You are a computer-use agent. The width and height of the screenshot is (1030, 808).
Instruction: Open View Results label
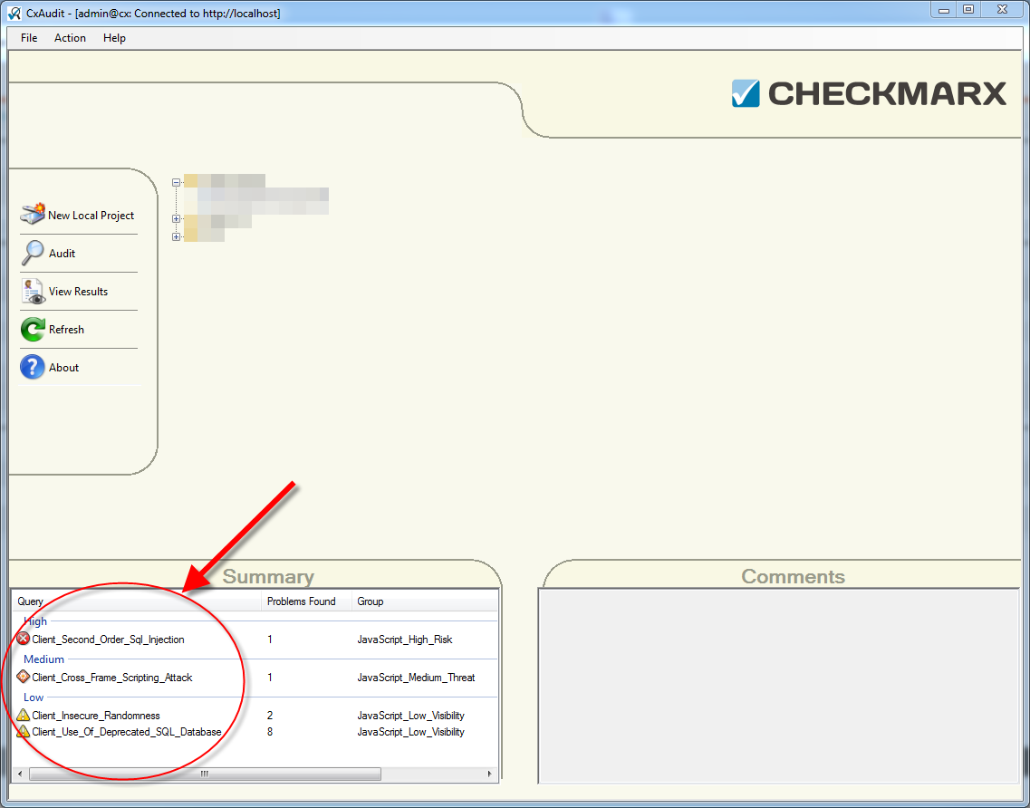tap(78, 292)
